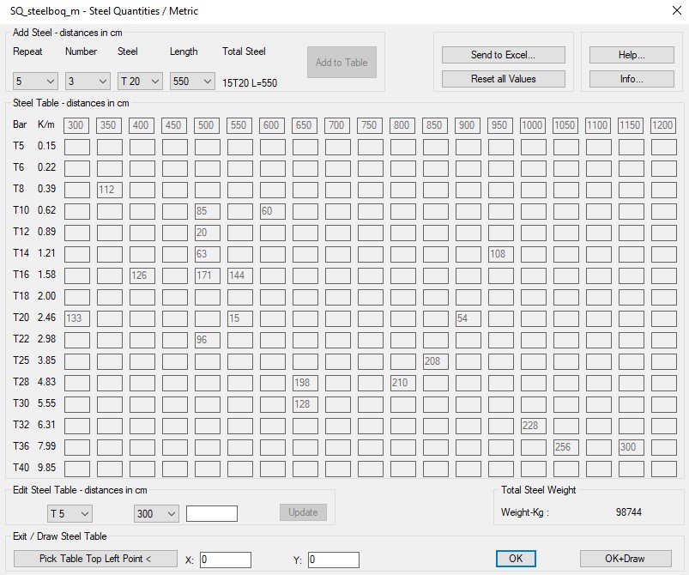
Task: Click the X coordinate input field
Action: point(226,560)
